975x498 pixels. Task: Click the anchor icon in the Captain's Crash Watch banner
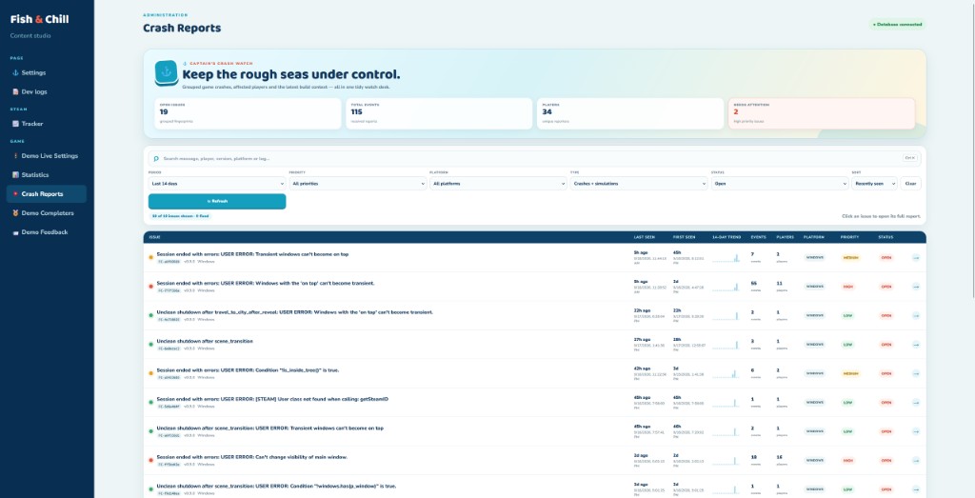[x=166, y=72]
